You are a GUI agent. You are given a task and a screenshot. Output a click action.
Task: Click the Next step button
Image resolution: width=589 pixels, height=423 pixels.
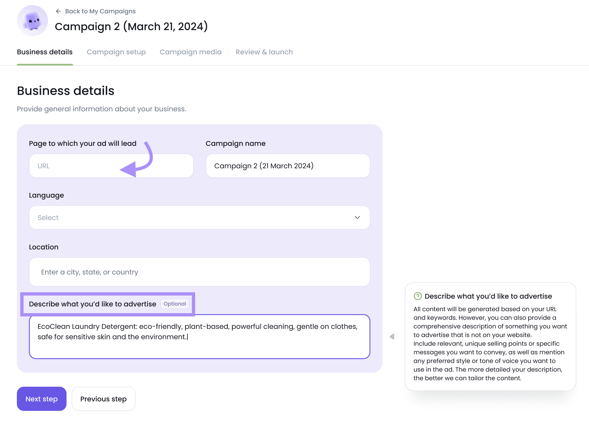[42, 399]
